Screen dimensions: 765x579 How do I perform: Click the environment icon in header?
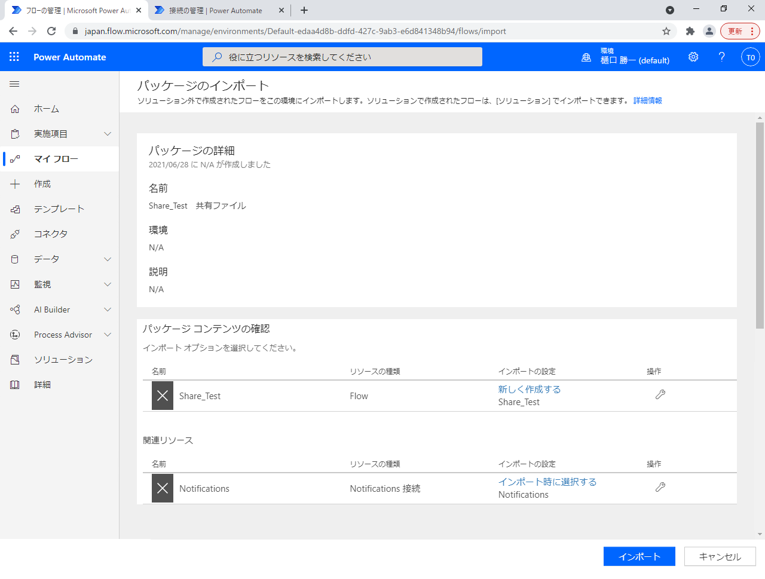click(586, 57)
